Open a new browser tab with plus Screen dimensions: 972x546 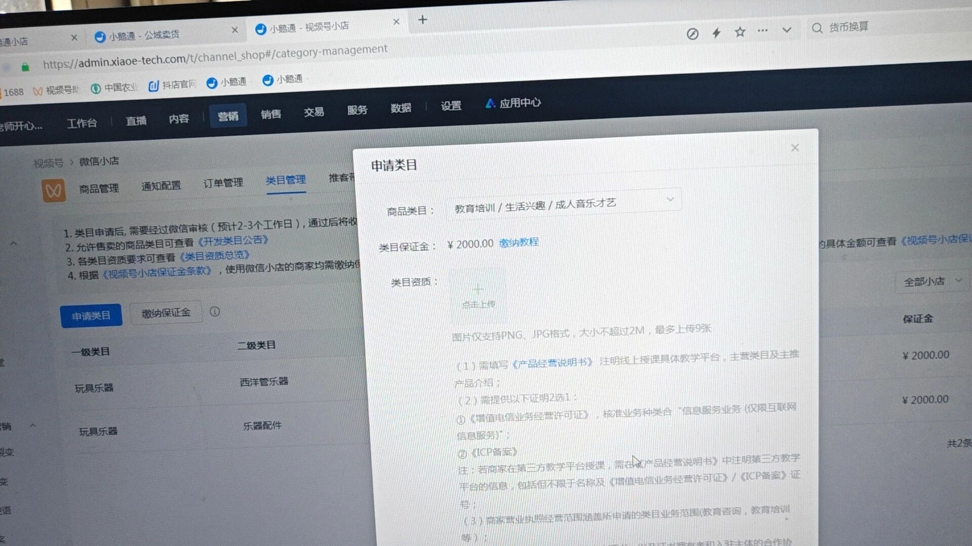(423, 20)
